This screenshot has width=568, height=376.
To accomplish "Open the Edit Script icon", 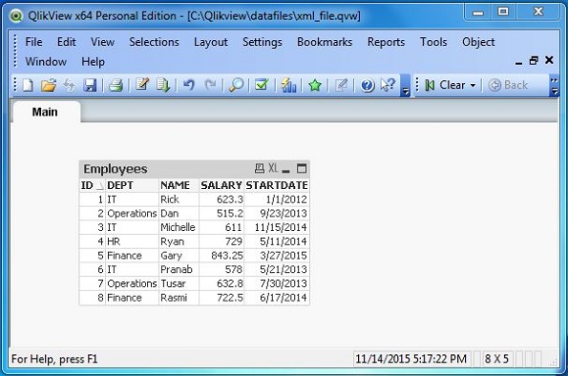I will (x=142, y=85).
